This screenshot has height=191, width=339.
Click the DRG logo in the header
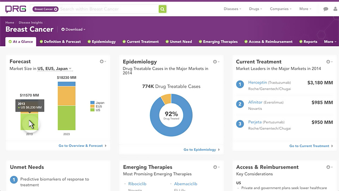(x=16, y=9)
